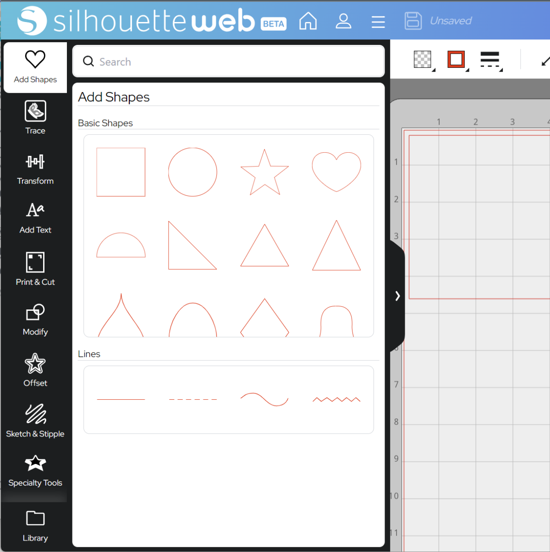
Task: Open the Offset tool
Action: (x=35, y=370)
